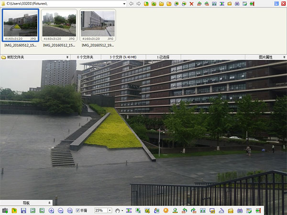
Task: Select the hand pan tool
Action: tap(118, 211)
